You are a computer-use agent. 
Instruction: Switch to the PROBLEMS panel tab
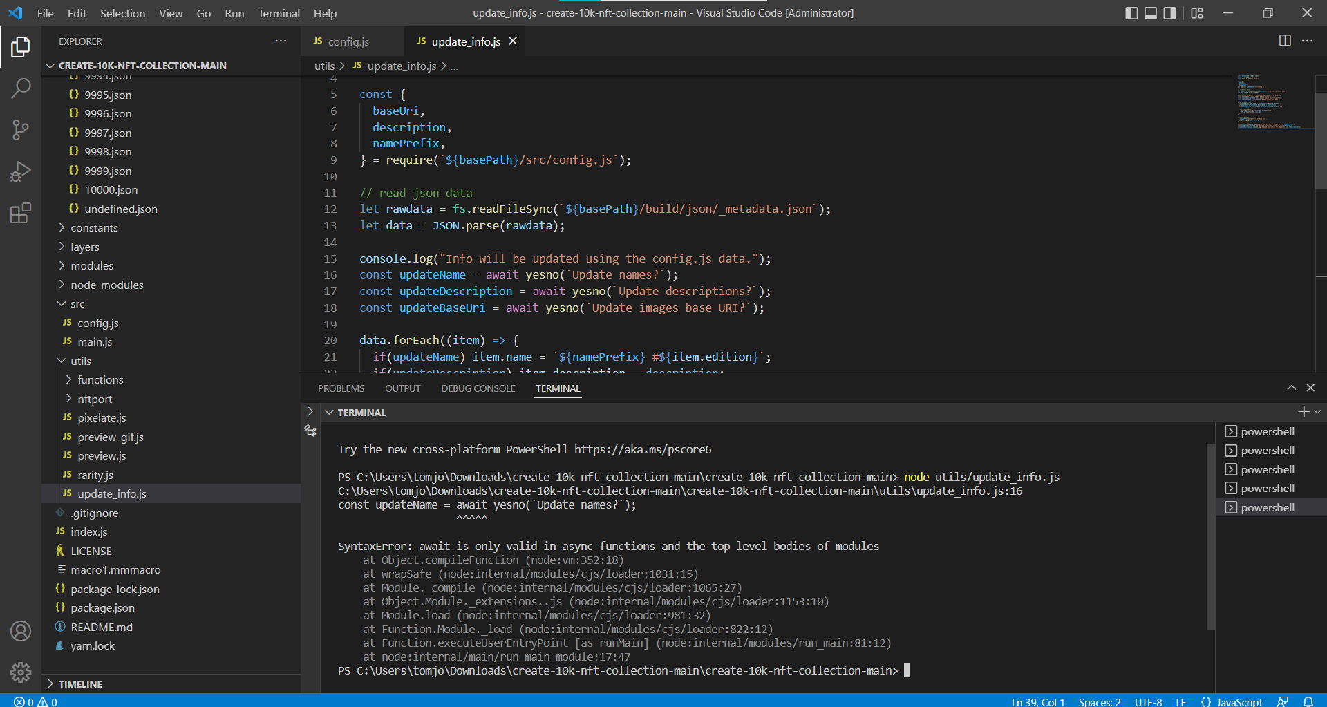coord(341,388)
